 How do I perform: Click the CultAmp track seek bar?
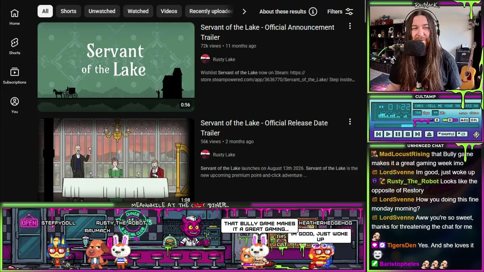click(x=426, y=126)
